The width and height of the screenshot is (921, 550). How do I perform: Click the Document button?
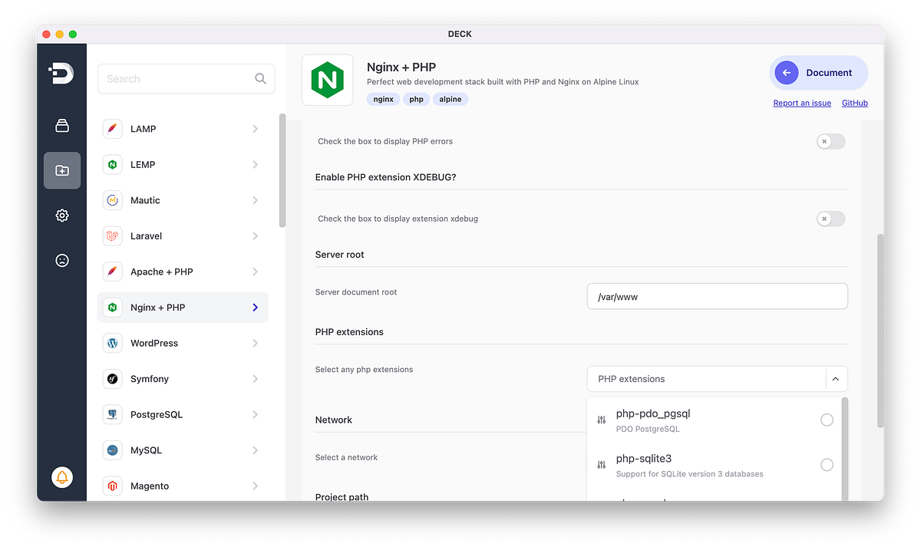tap(818, 73)
